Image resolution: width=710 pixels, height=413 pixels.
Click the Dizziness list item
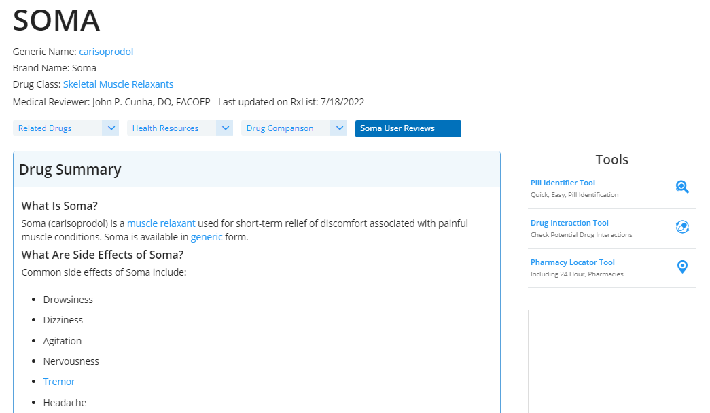click(63, 320)
